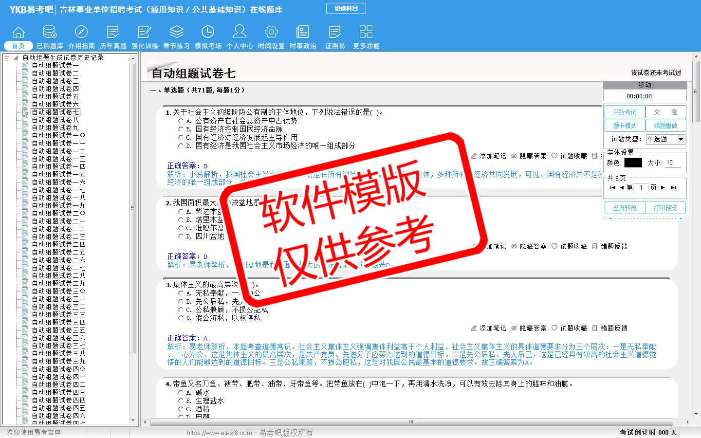The width and height of the screenshot is (701, 438).
Task: Open the 介绍指南 compass icon
Action: click(81, 33)
